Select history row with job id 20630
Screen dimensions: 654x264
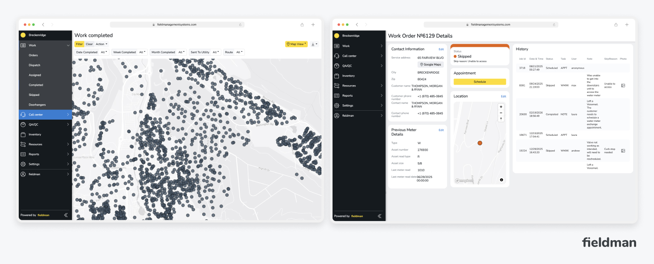573,114
